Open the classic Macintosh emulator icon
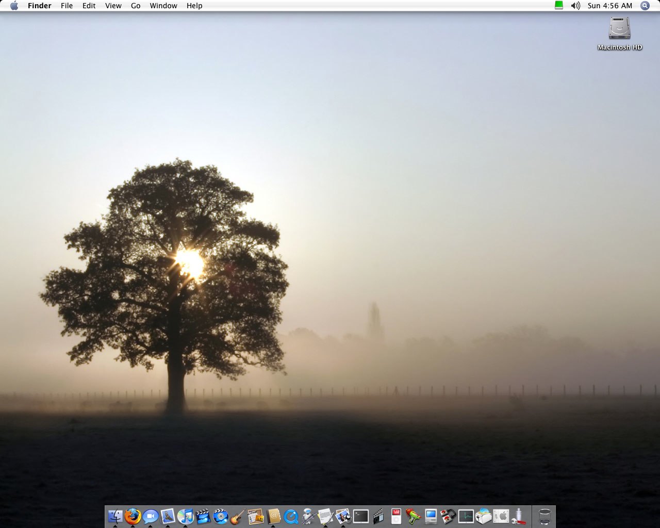The image size is (660, 528). 431,516
